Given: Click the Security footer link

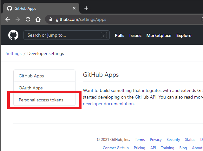Looking at the screenshot, I should (173, 140).
